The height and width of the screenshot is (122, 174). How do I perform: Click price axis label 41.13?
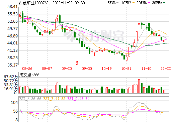pyautogui.click(x=13, y=50)
